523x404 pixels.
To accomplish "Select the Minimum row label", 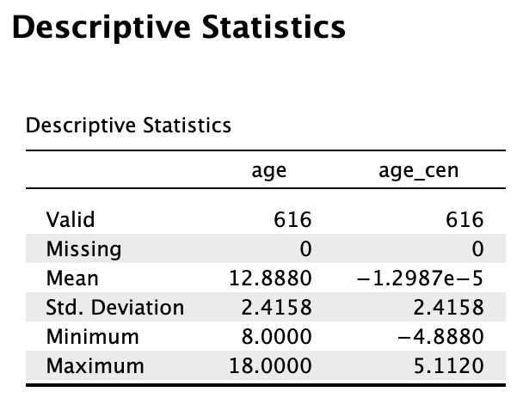I will 92,337.
